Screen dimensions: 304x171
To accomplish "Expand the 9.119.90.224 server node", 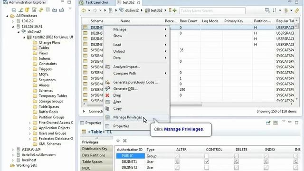I will [13, 150].
